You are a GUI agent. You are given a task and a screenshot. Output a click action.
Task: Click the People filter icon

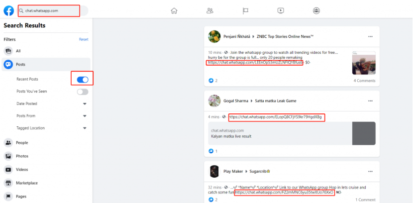(x=8, y=143)
